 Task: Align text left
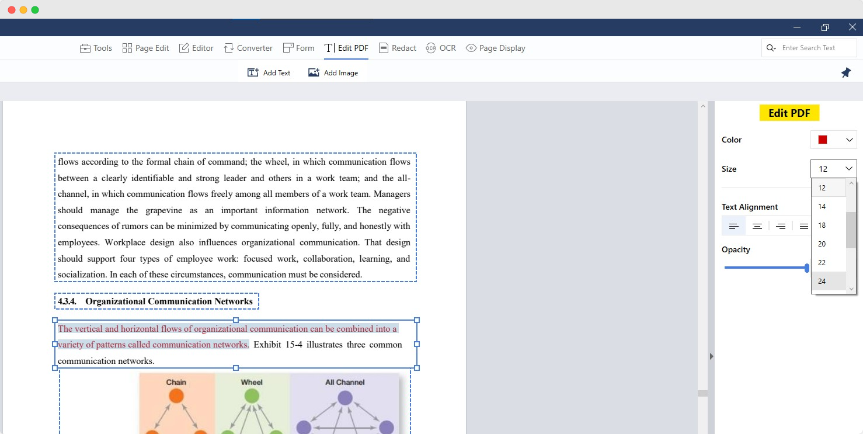733,226
